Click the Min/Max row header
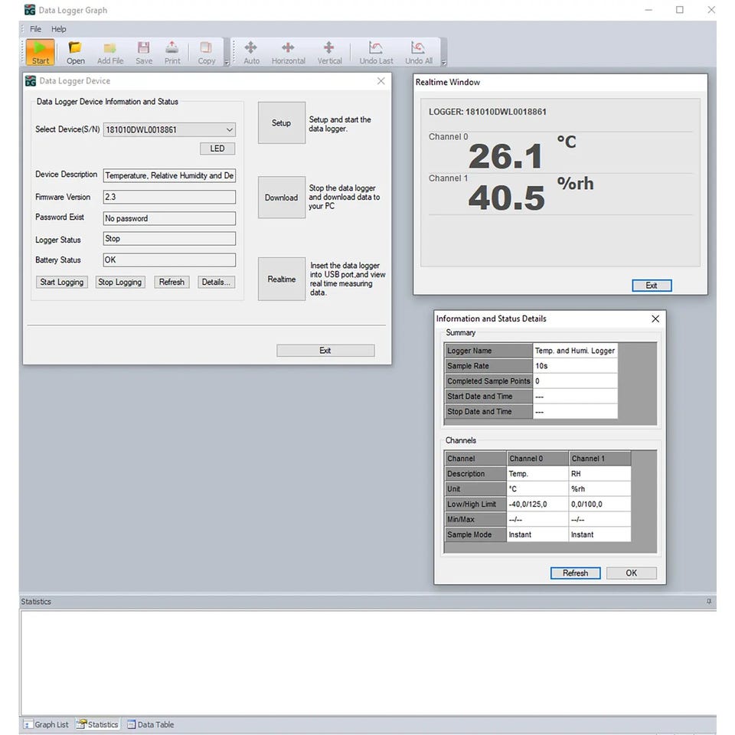This screenshot has width=735, height=735. (475, 519)
